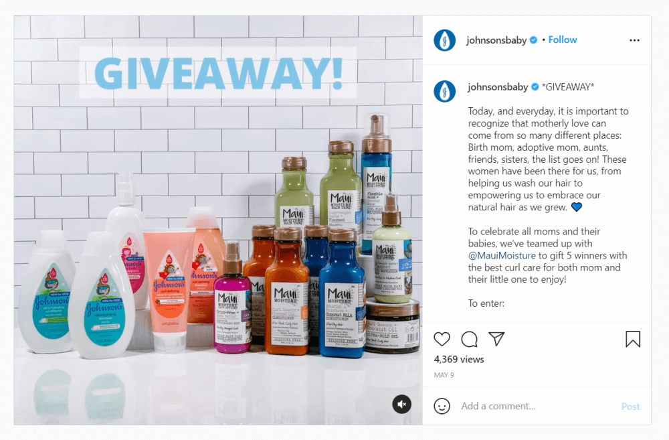
Task: Click johnsonsbaby profile picture in header
Action: (445, 40)
